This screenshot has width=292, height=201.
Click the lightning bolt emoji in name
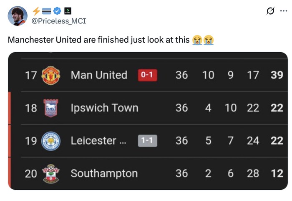pos(36,11)
